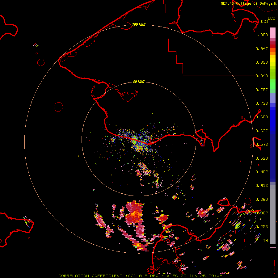Select the 0.840 legend value
Viewport: 278px width, 278px height.
click(262, 76)
